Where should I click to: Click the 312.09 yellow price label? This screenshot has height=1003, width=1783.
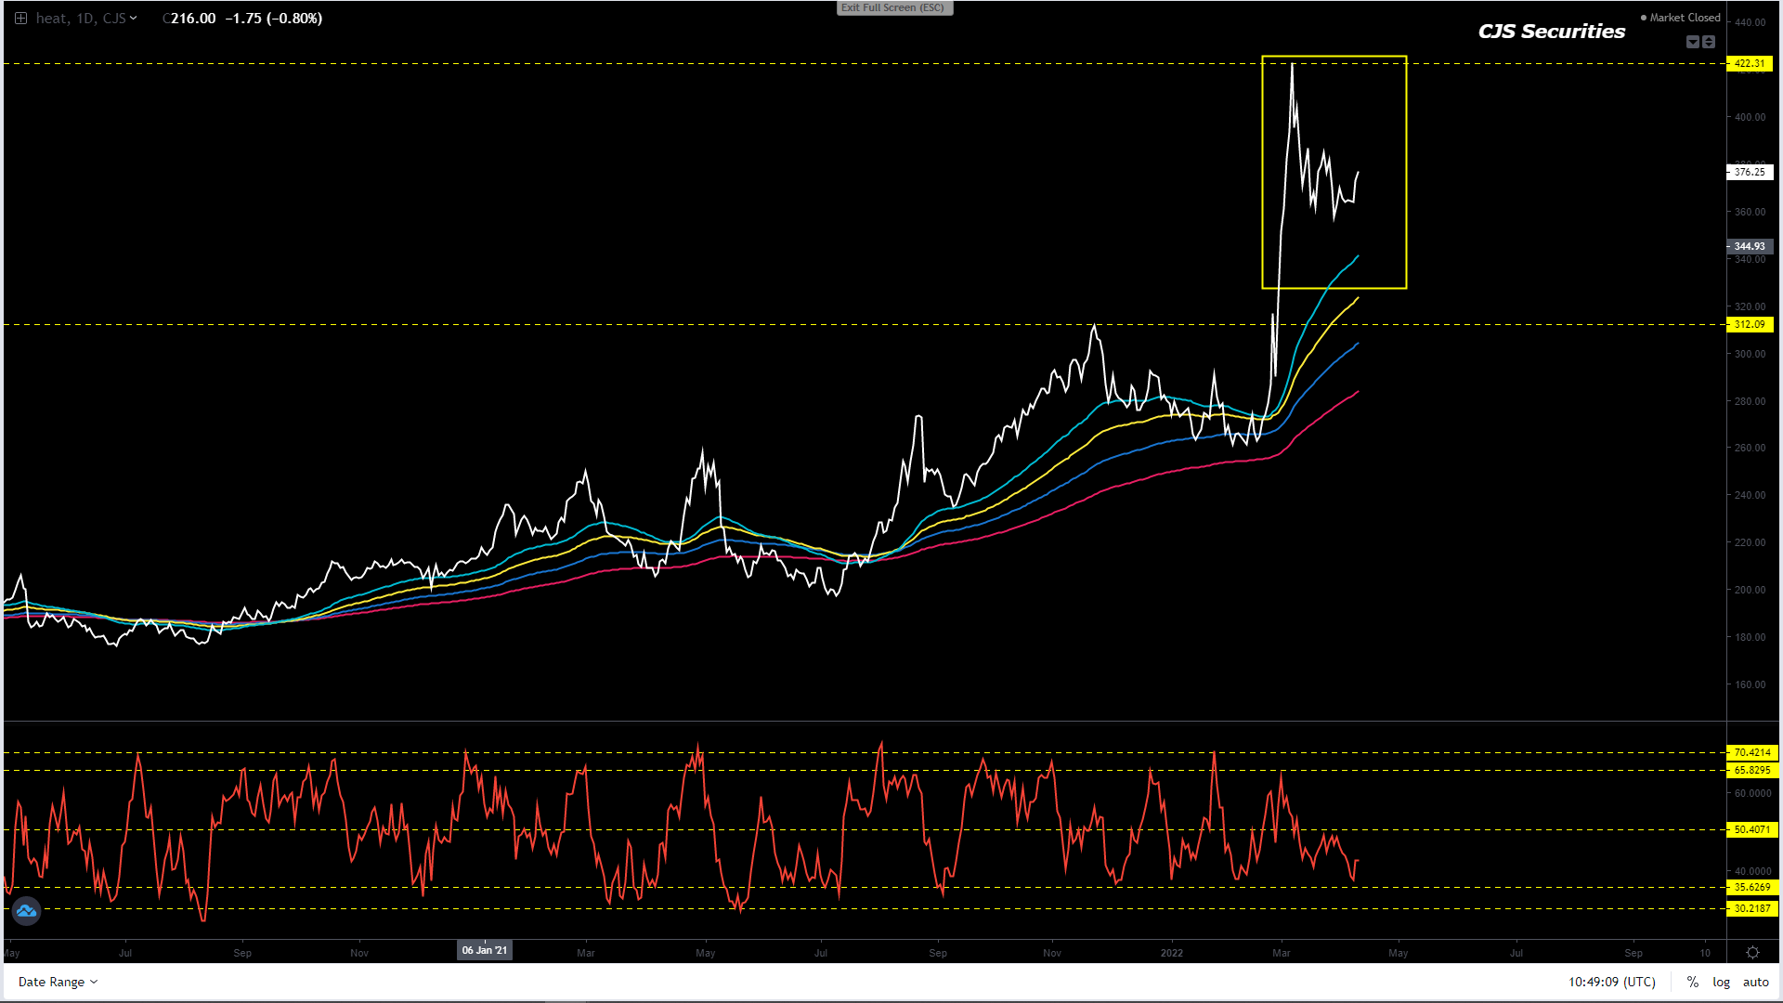(1750, 324)
